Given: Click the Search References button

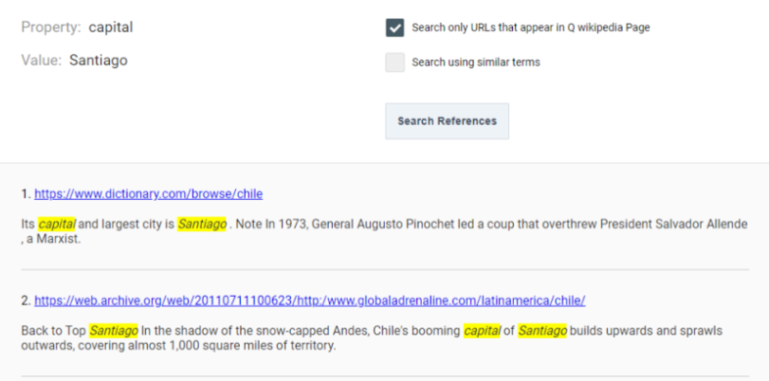Looking at the screenshot, I should pyautogui.click(x=447, y=121).
